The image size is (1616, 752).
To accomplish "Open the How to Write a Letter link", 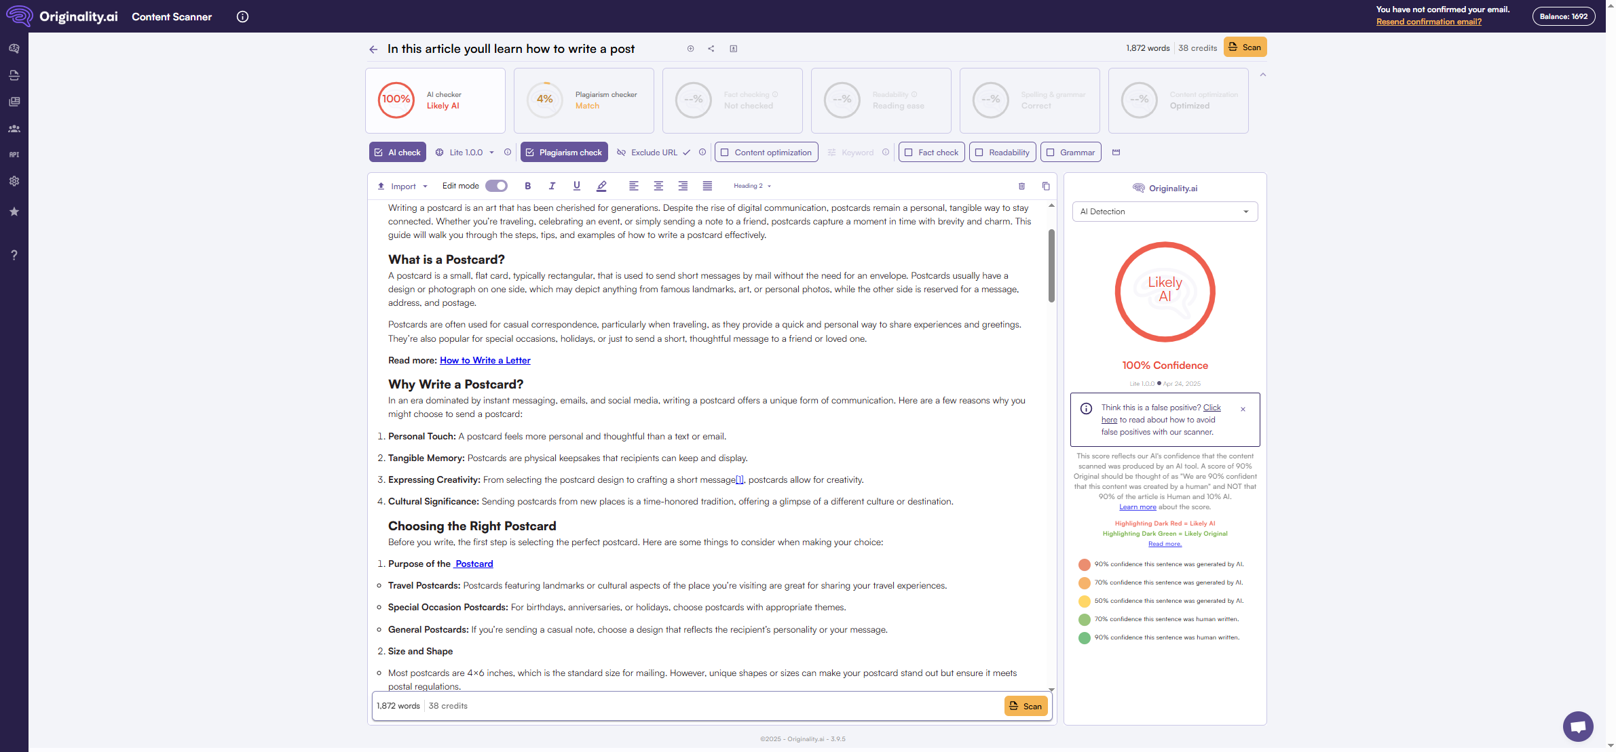I will click(485, 360).
